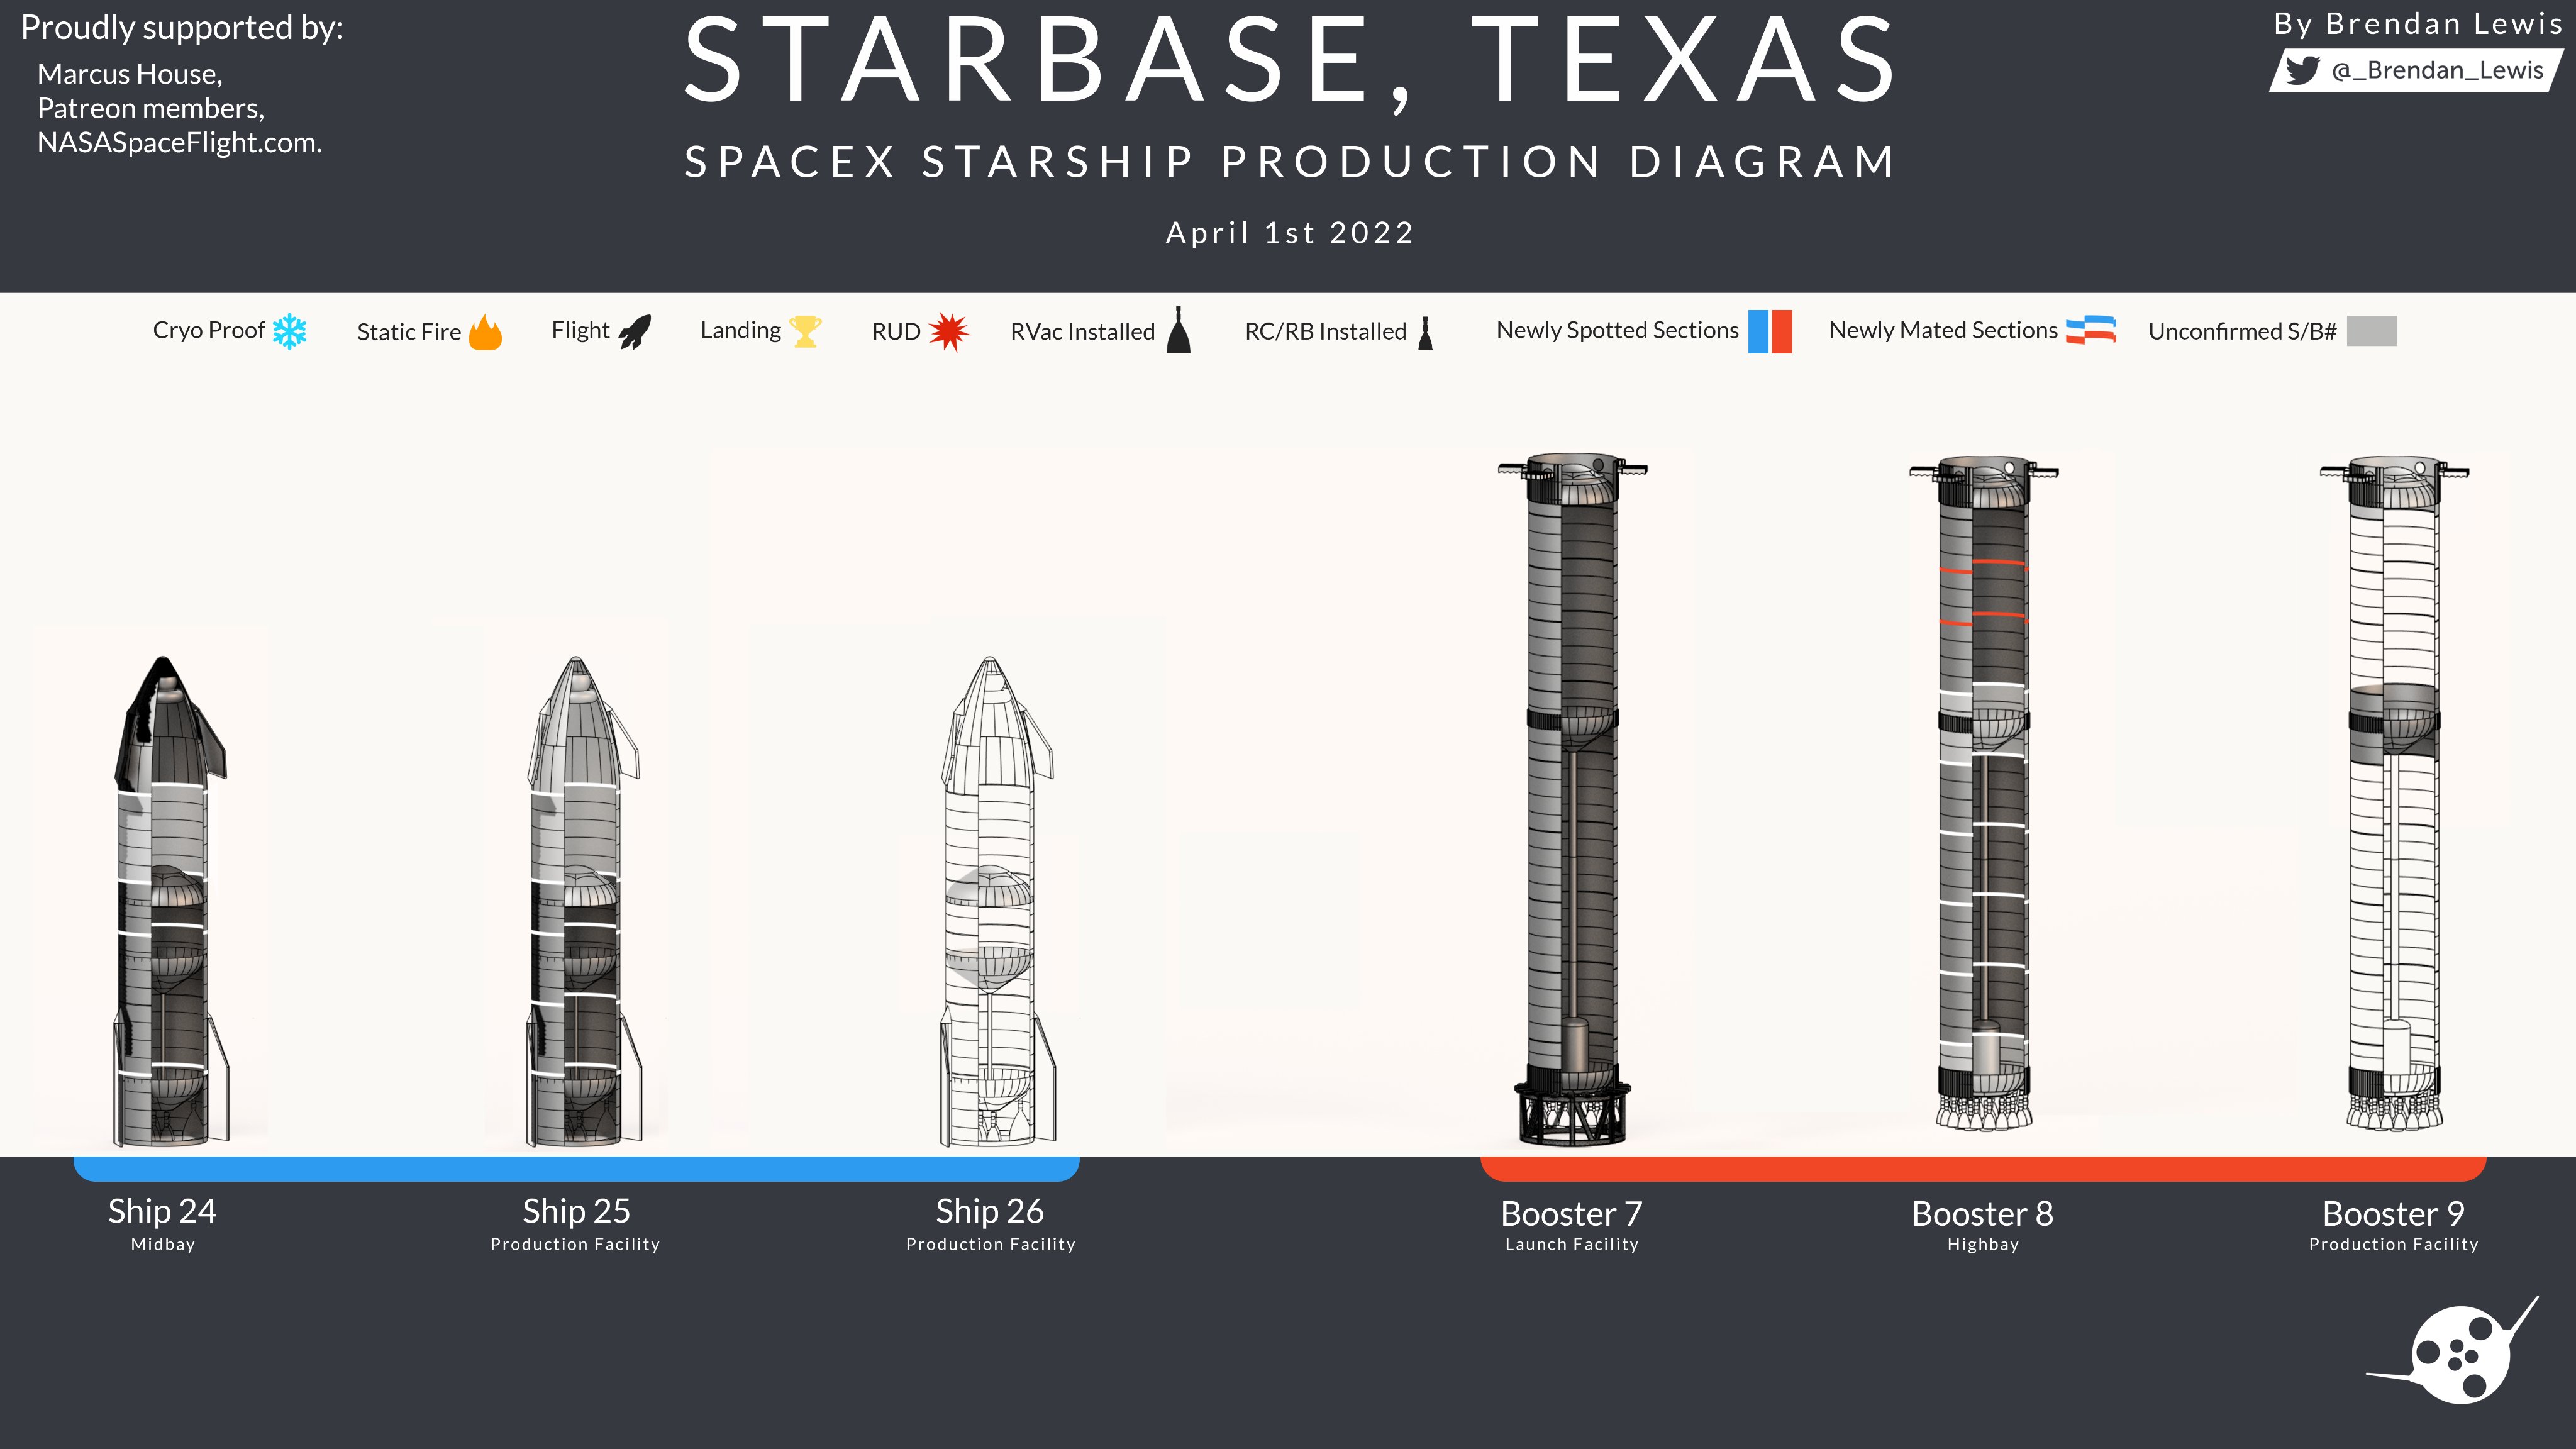Click the Cryo Proof snowflake icon

(x=290, y=331)
